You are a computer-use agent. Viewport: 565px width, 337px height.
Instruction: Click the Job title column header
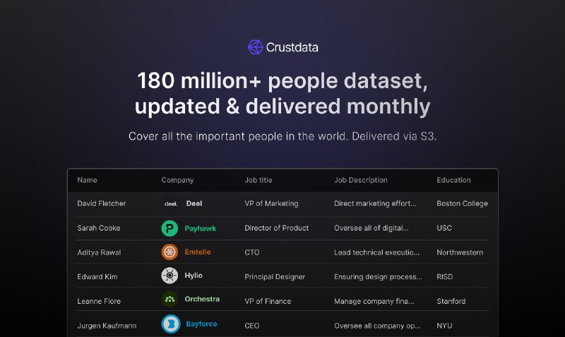pos(258,180)
